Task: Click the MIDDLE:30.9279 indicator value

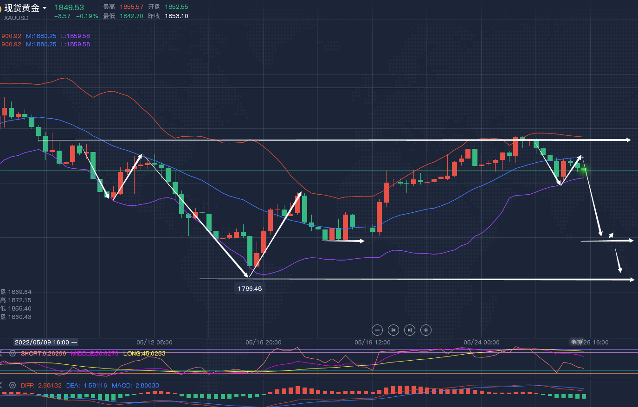Action: pos(95,353)
